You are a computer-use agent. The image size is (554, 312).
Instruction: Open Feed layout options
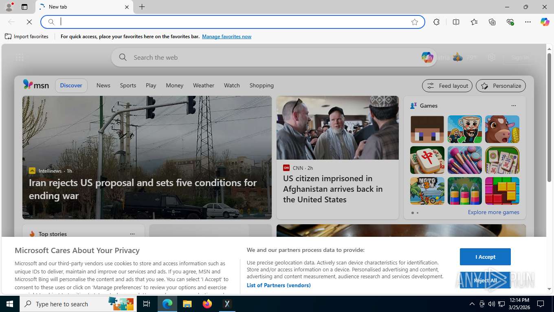tap(447, 86)
